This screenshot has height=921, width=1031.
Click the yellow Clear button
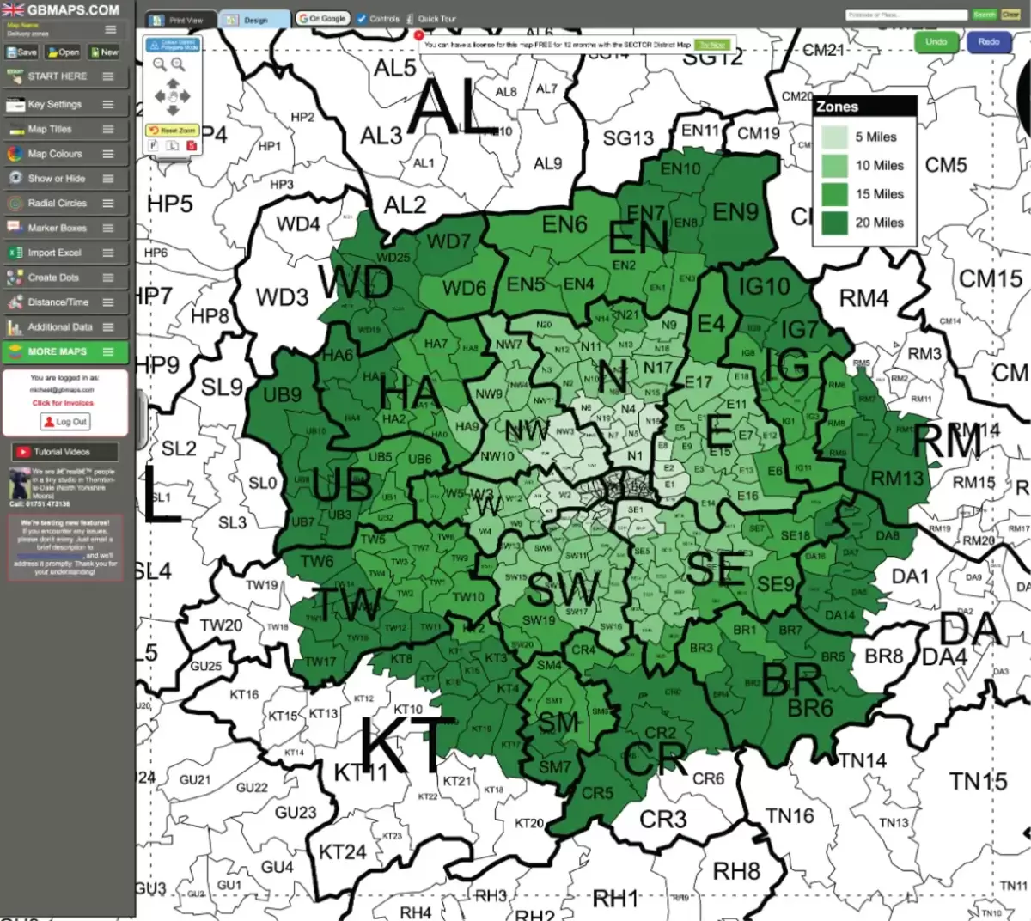click(1010, 15)
